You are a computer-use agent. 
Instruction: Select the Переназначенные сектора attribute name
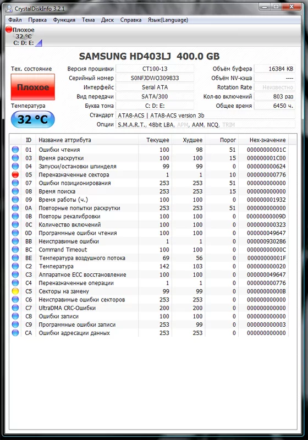point(74,174)
